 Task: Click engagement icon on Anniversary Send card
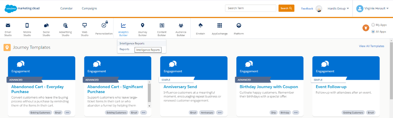(x=173, y=64)
